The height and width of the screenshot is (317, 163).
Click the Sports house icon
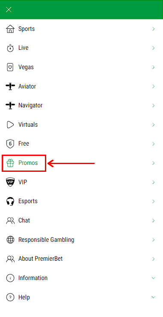[x=10, y=29]
